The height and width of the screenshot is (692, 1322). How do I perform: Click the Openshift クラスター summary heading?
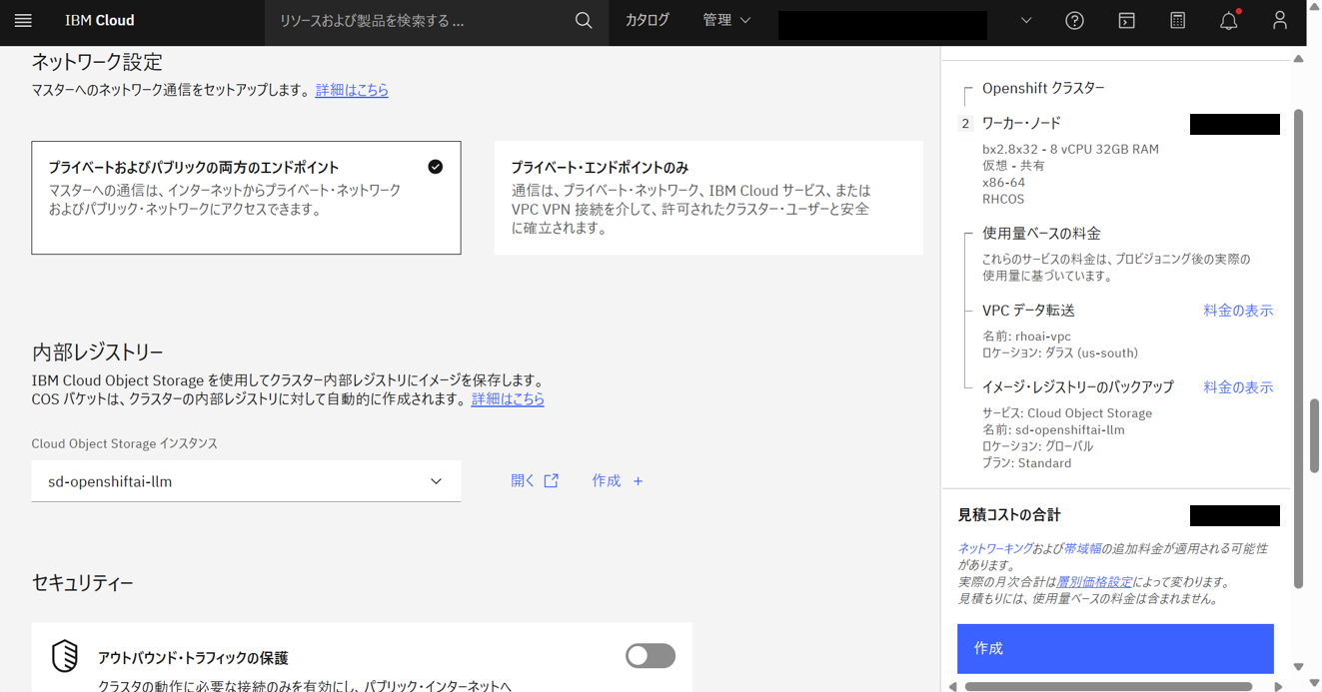[1043, 88]
